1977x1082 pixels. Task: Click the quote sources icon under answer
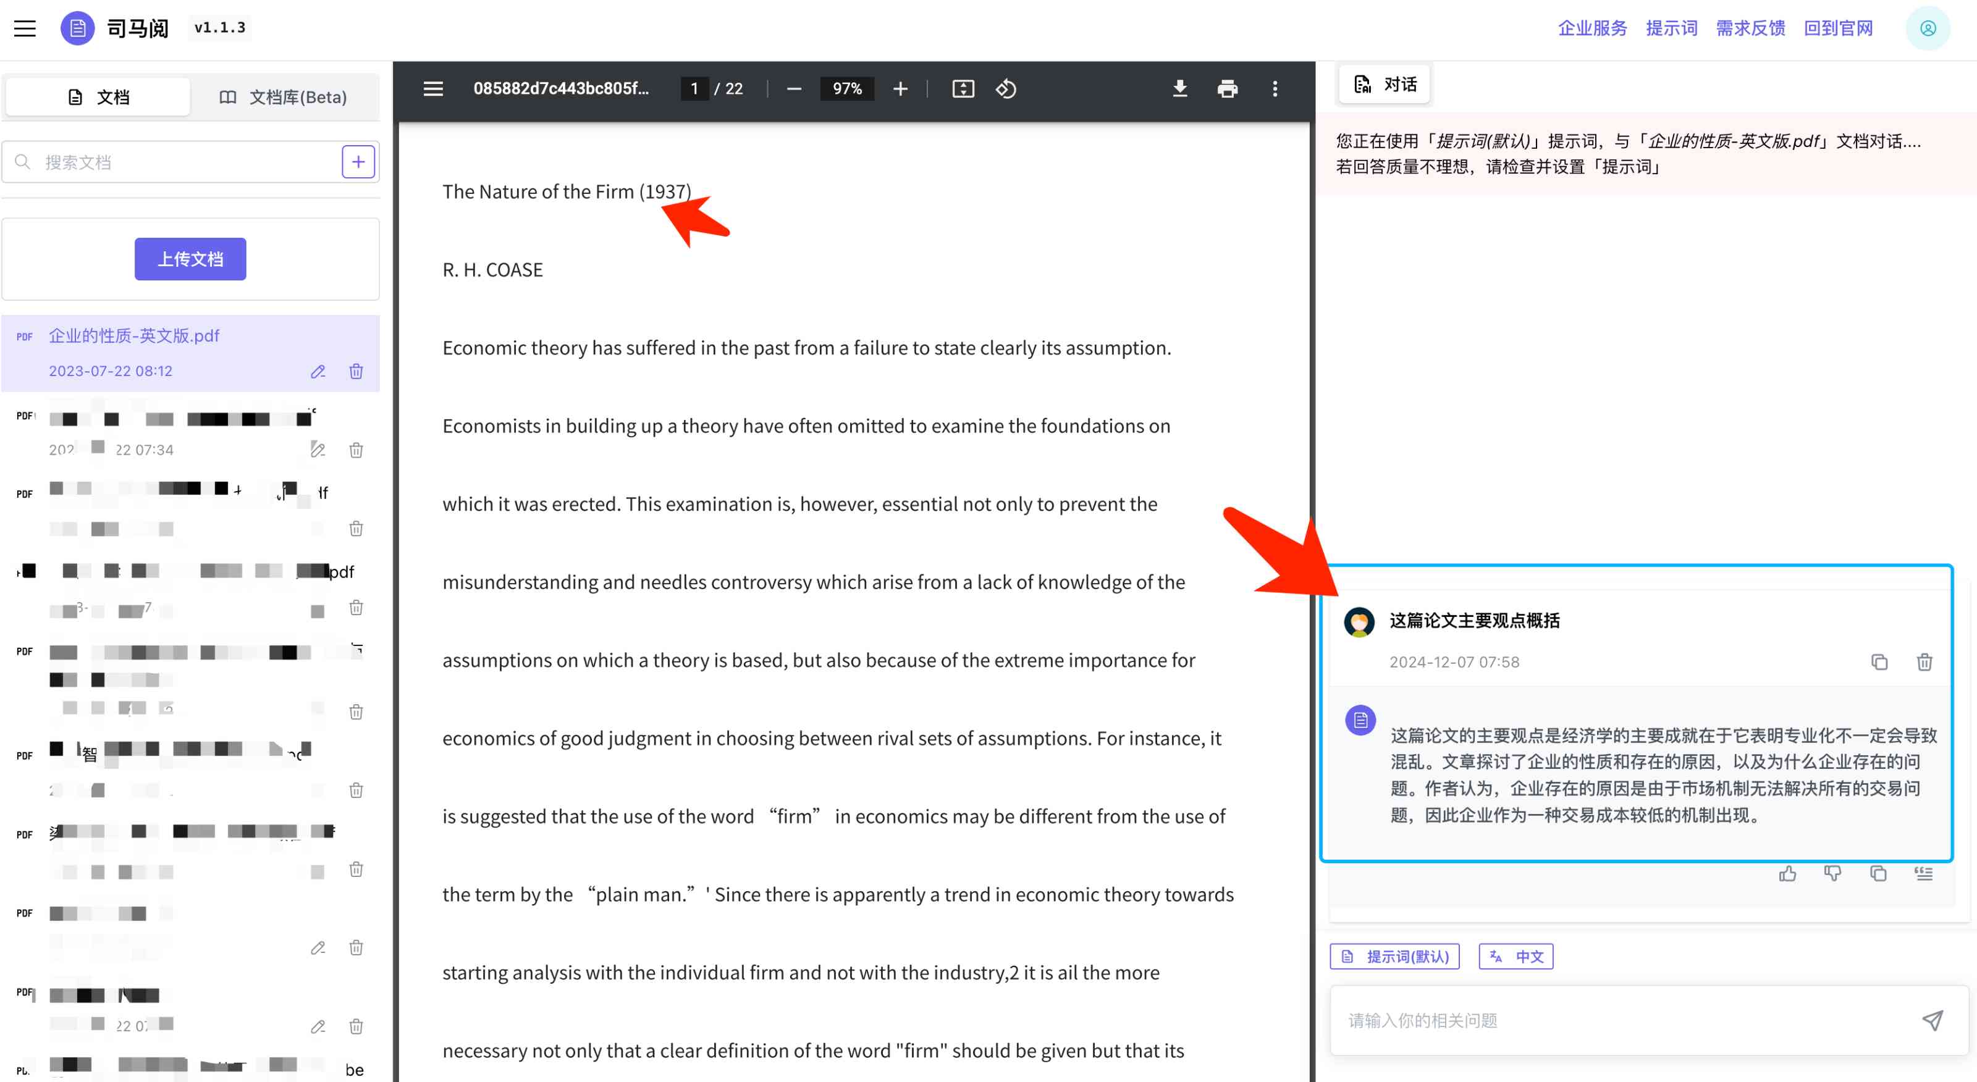[x=1923, y=873]
